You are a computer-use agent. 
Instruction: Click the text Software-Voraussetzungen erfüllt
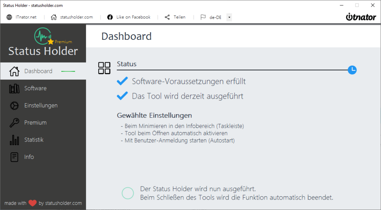click(x=189, y=81)
